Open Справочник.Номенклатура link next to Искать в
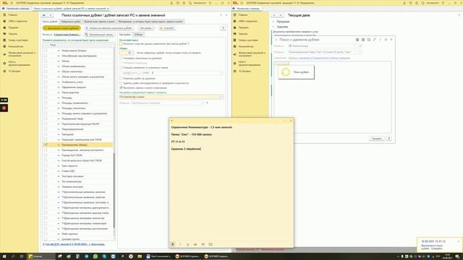 (67, 35)
